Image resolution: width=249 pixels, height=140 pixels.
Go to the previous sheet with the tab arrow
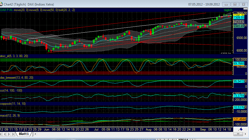[x=5, y=134]
